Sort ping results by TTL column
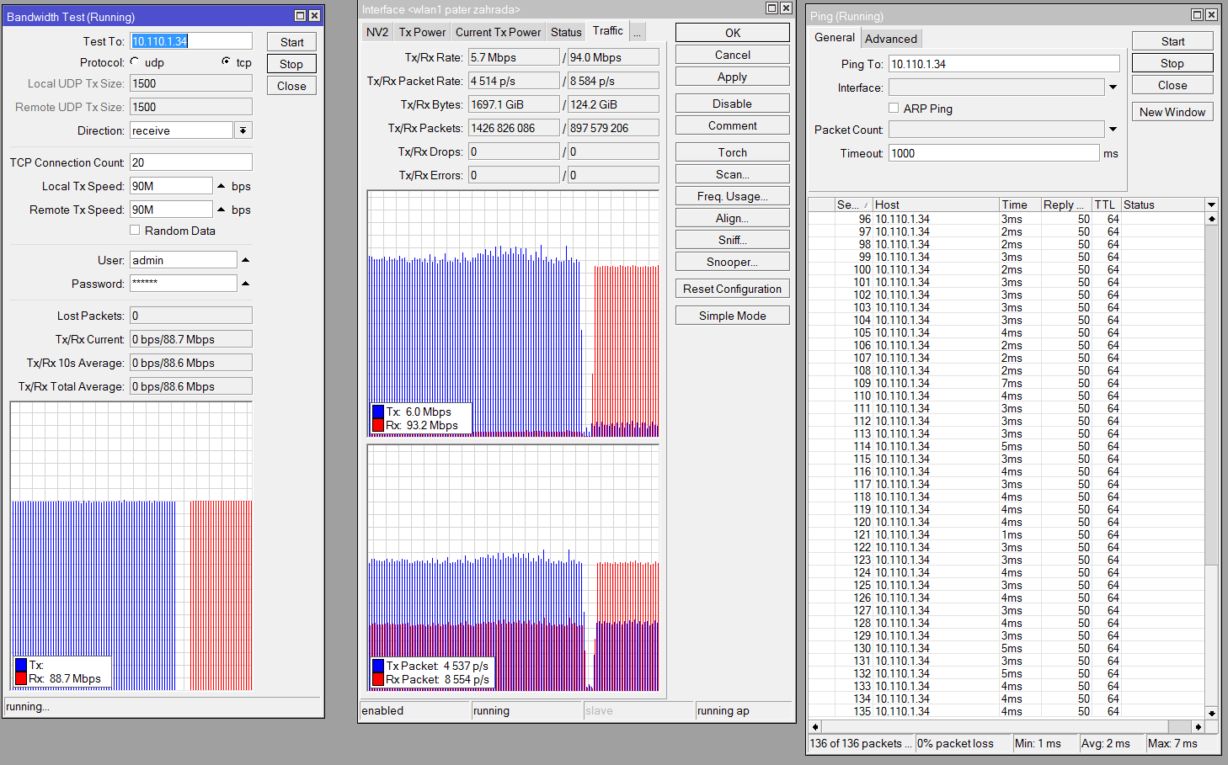The width and height of the screenshot is (1228, 765). pyautogui.click(x=1106, y=205)
